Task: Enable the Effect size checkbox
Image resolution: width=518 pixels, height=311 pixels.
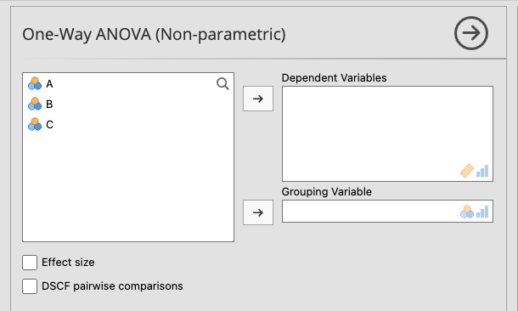Action: coord(30,263)
